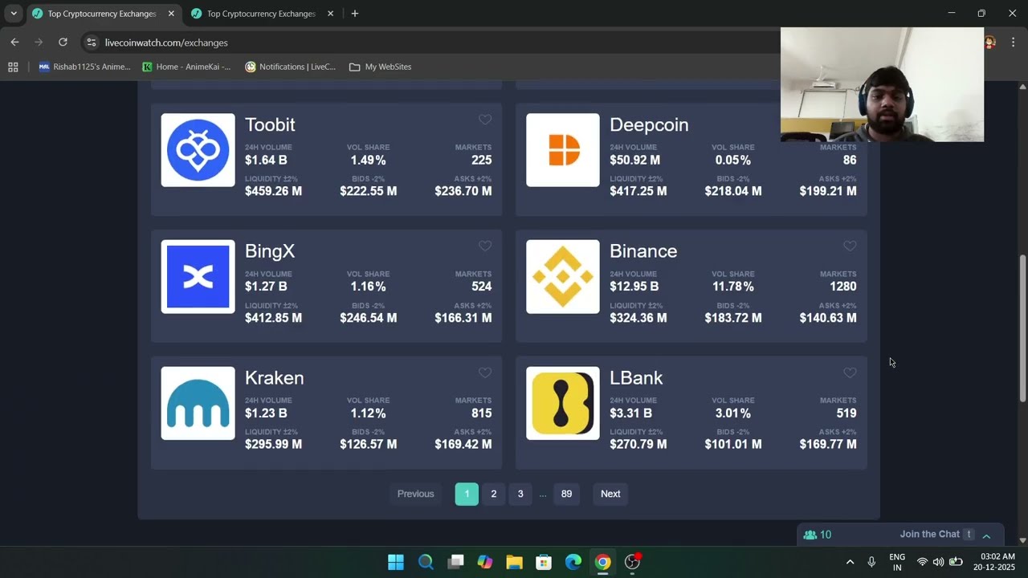Image resolution: width=1028 pixels, height=578 pixels.
Task: Go to the Previous page
Action: coord(415,494)
